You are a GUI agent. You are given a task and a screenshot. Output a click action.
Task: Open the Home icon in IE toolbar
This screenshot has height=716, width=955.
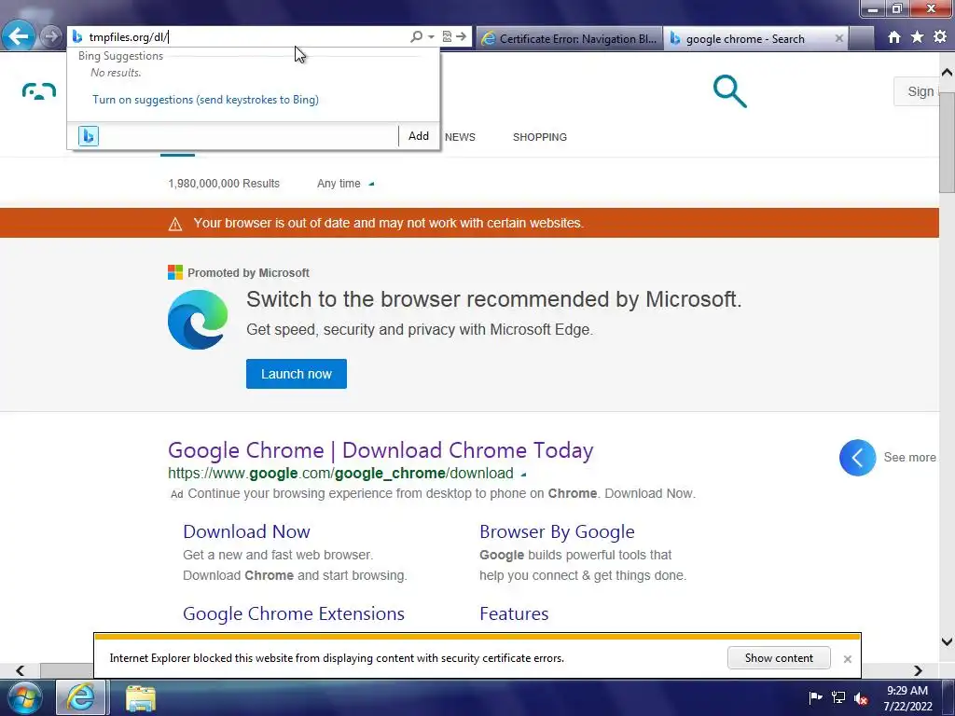(x=894, y=37)
